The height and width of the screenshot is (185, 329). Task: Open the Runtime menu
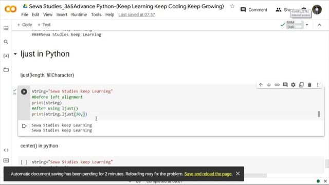(79, 15)
